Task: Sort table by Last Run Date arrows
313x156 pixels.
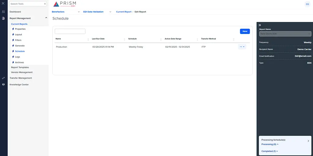Action: click(125, 39)
